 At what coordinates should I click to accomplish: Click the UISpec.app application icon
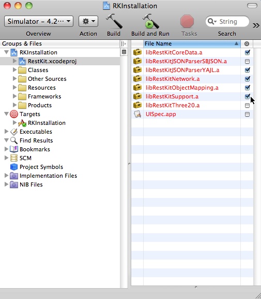click(x=137, y=114)
